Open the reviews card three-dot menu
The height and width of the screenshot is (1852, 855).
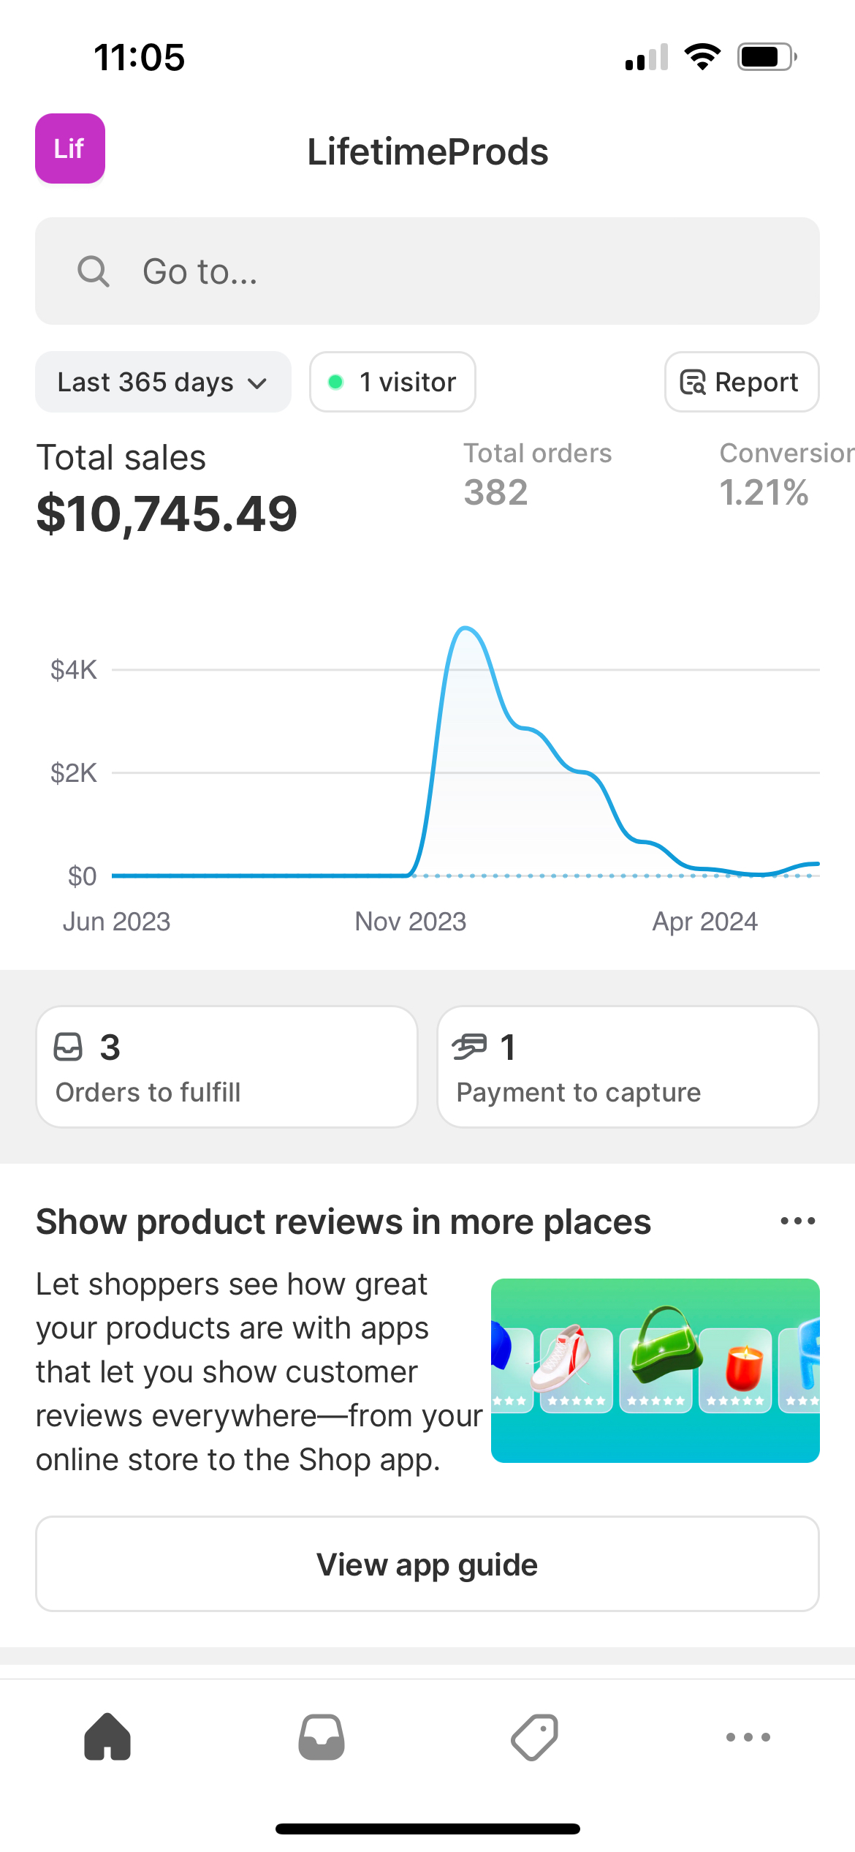point(797,1221)
